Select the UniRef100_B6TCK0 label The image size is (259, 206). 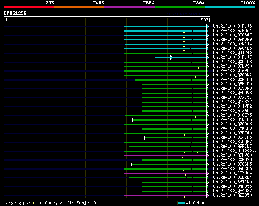[232, 182]
